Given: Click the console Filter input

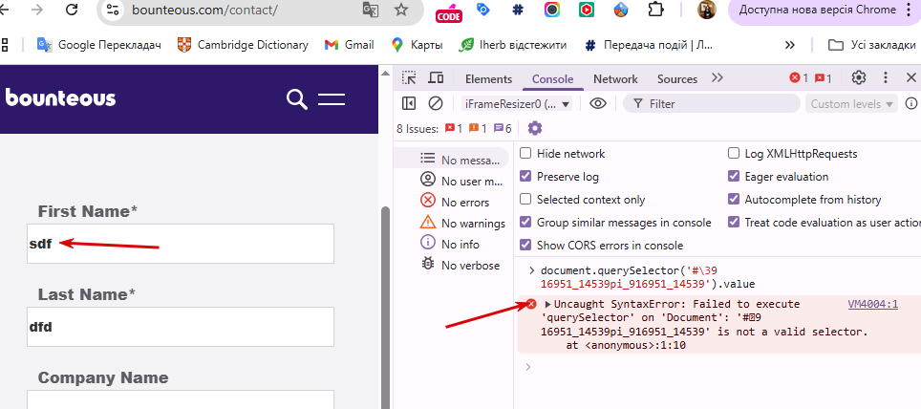Looking at the screenshot, I should (x=712, y=104).
